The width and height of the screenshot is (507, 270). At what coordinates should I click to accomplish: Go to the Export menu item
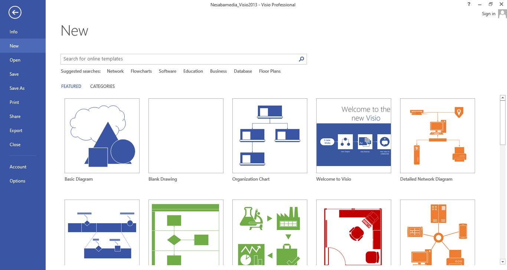(x=16, y=131)
